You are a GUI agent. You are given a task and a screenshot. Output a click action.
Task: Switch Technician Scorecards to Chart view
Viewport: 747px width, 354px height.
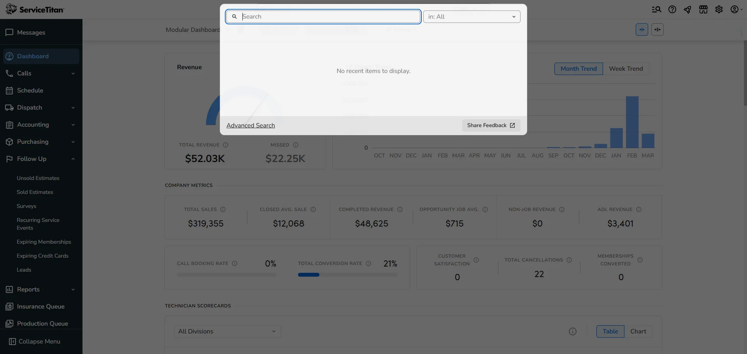point(638,331)
